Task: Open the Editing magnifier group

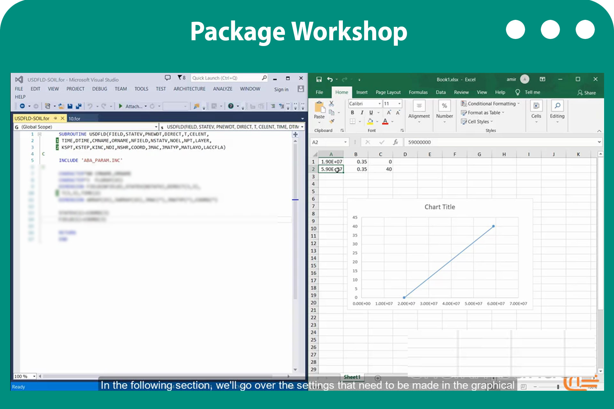Action: tap(557, 111)
